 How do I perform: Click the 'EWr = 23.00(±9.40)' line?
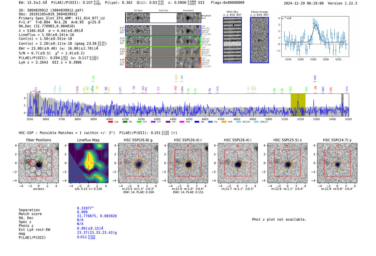pyautogui.click(x=58, y=49)
